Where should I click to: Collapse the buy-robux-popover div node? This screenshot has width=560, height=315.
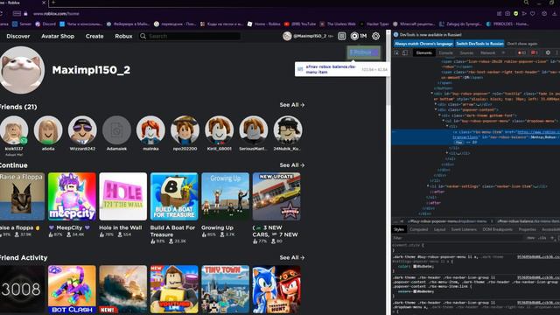[432, 94]
